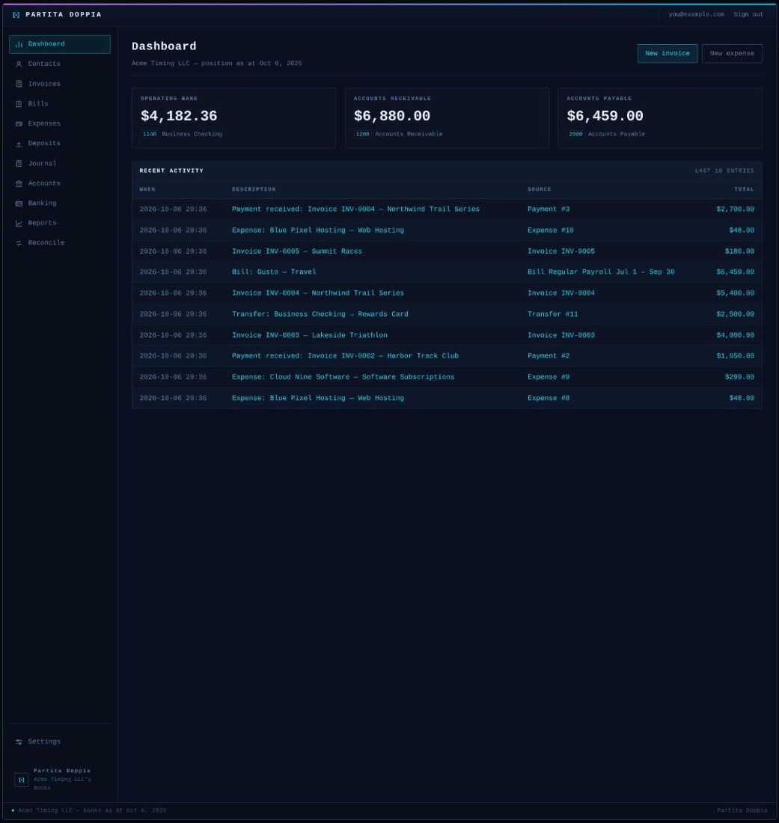Click the New invoice button
This screenshot has width=779, height=823.
tap(668, 54)
